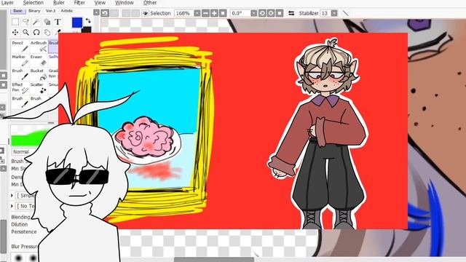Screen dimensions: 466x262
Task: Click the 168% zoom value field
Action: pyautogui.click(x=183, y=13)
